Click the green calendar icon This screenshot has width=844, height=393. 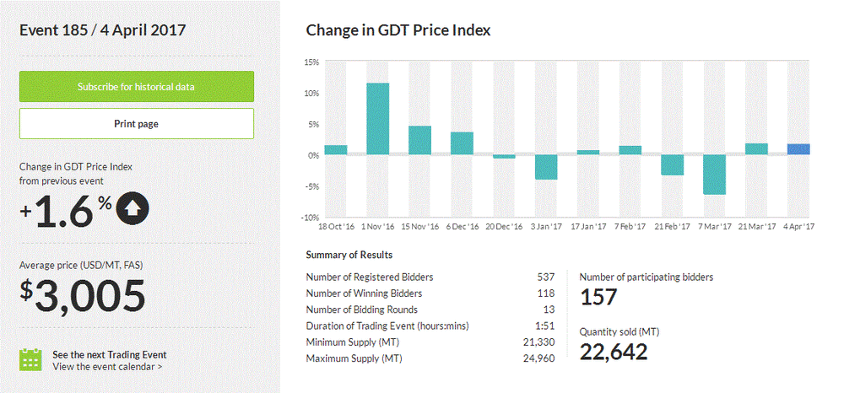31,359
